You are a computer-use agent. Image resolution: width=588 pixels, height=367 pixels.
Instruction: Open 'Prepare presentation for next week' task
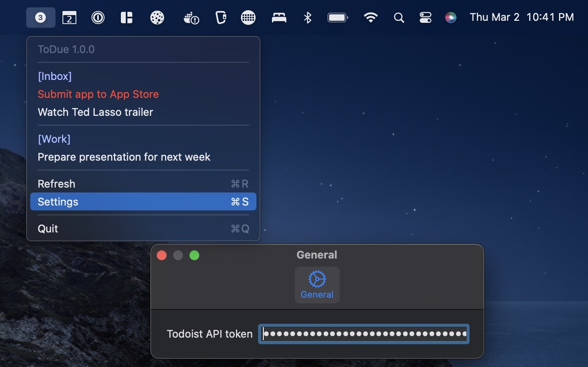pos(124,157)
